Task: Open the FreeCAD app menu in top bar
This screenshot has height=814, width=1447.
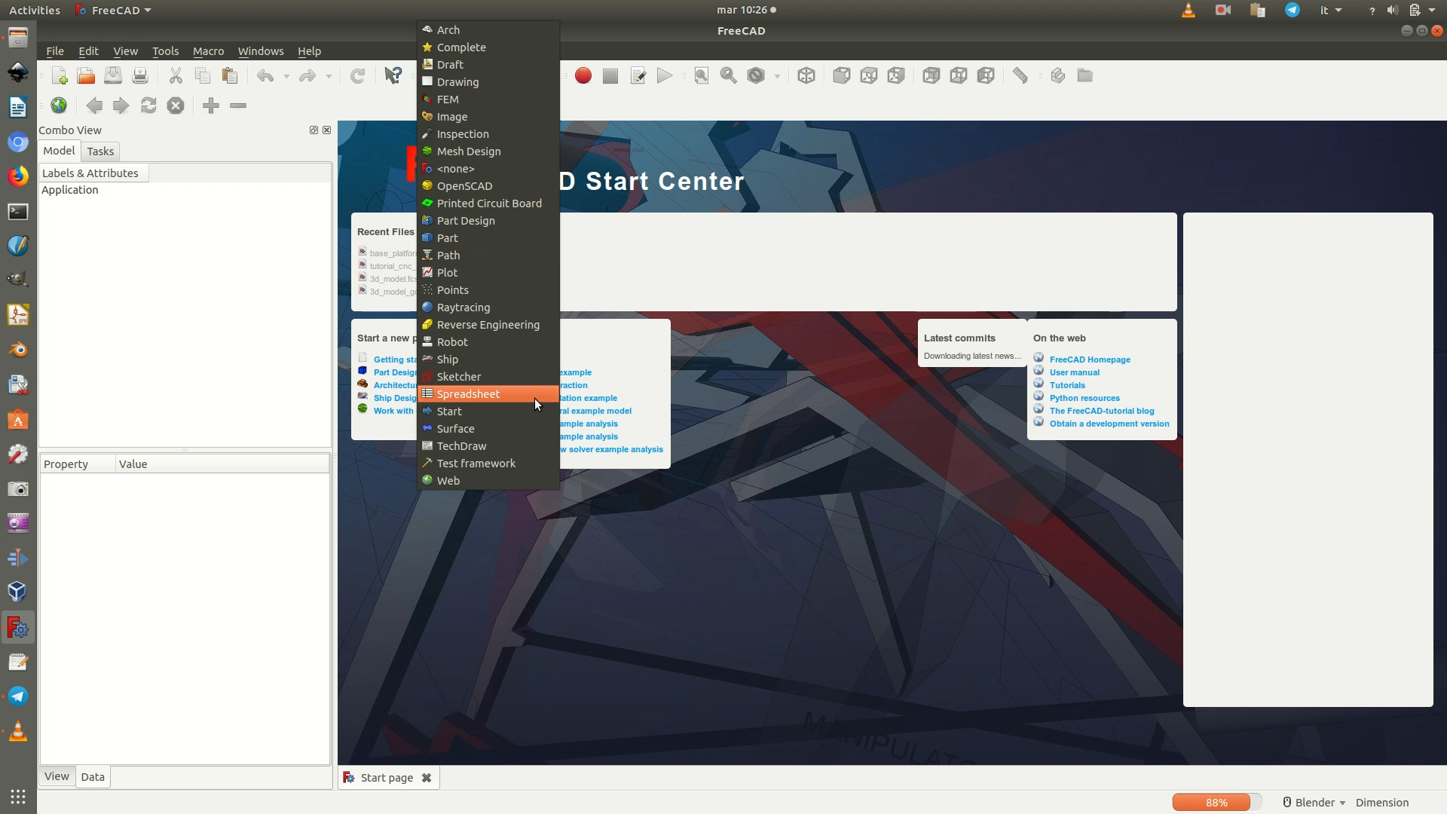Action: coord(114,10)
